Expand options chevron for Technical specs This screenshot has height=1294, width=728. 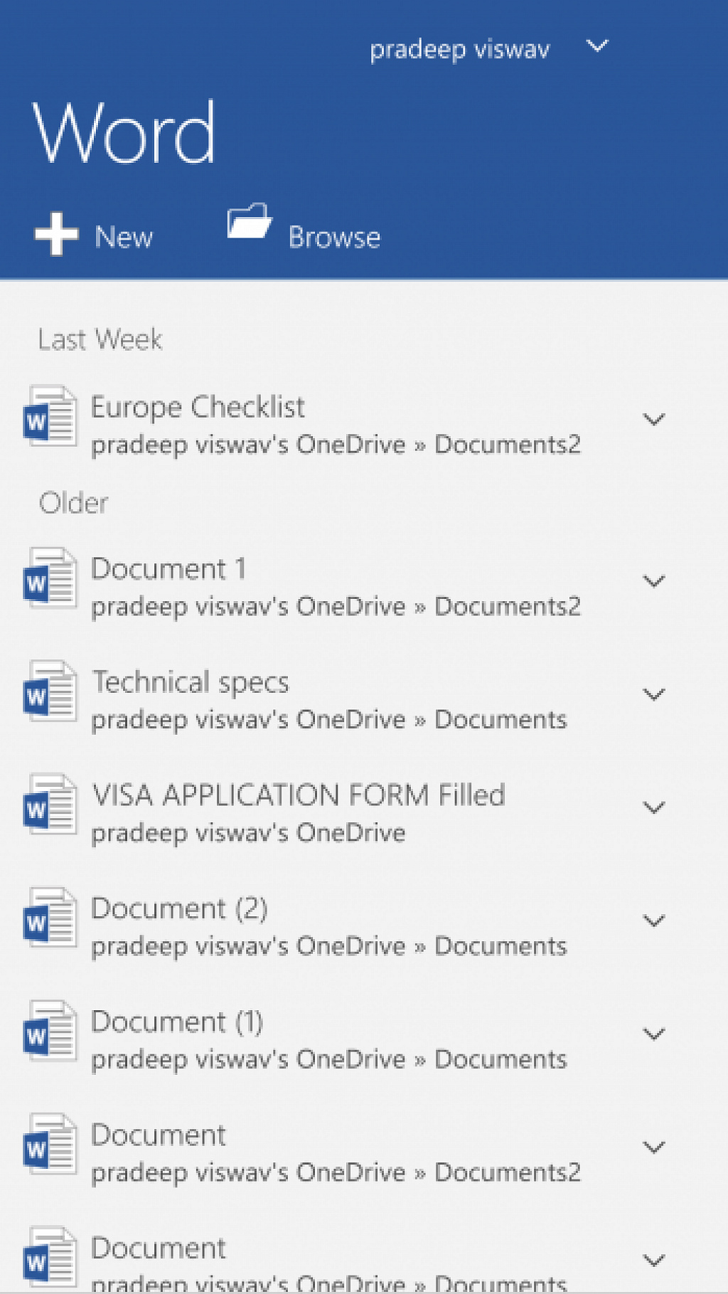click(653, 694)
